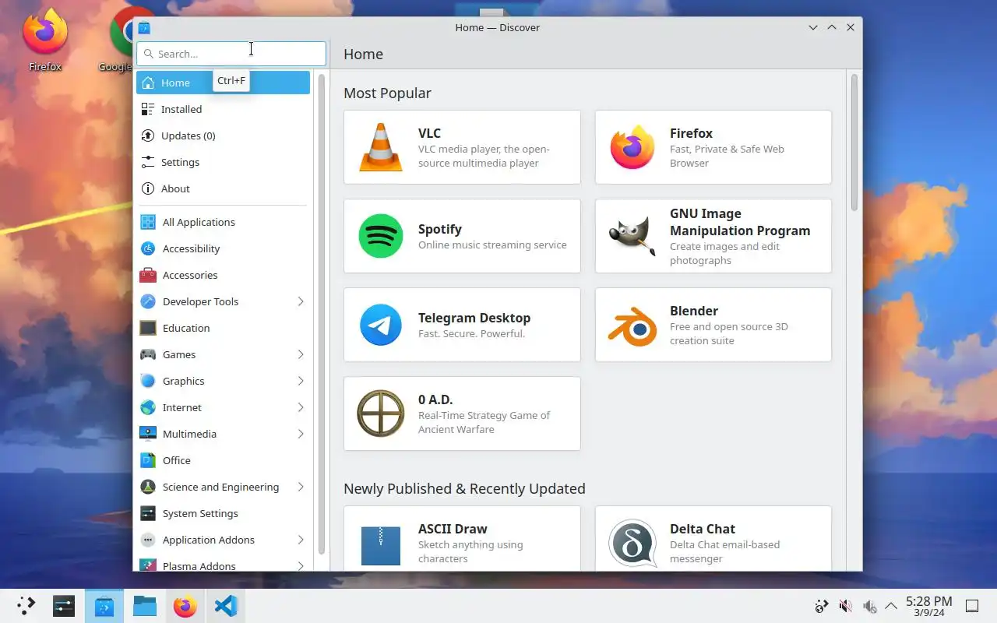Select the 0 A.D. emblem icon

pos(381,414)
